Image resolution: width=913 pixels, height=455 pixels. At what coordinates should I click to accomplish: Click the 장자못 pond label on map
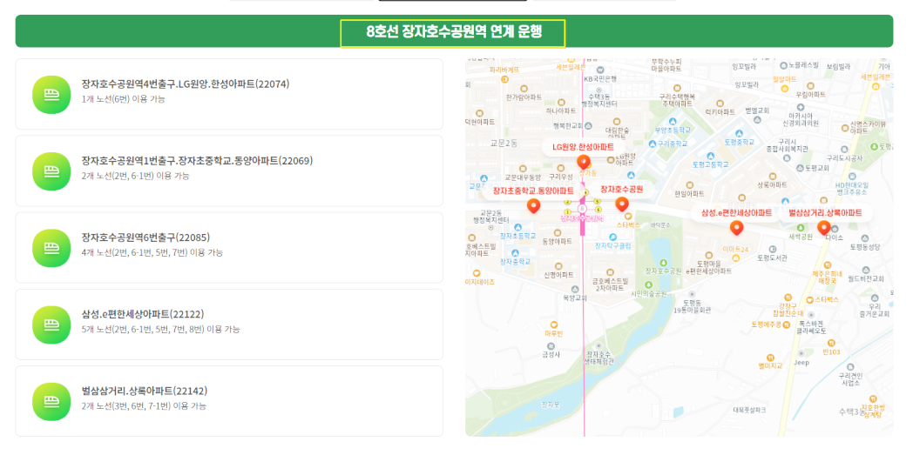(550, 404)
